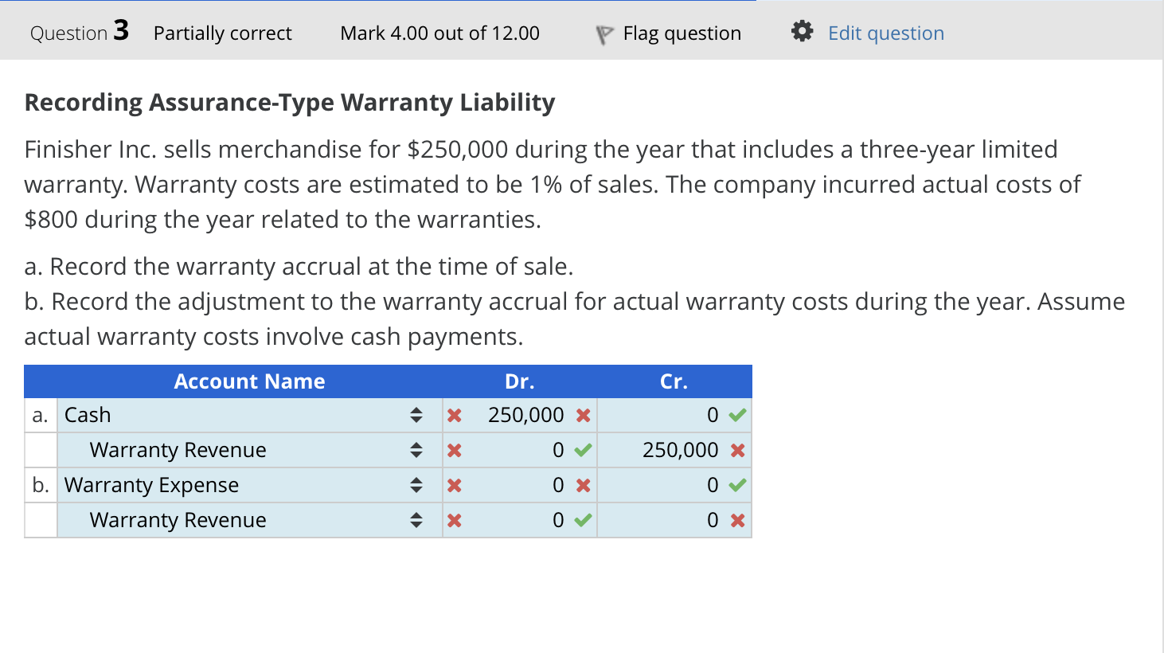Click the Dr. column header
The width and height of the screenshot is (1164, 653).
click(x=520, y=381)
